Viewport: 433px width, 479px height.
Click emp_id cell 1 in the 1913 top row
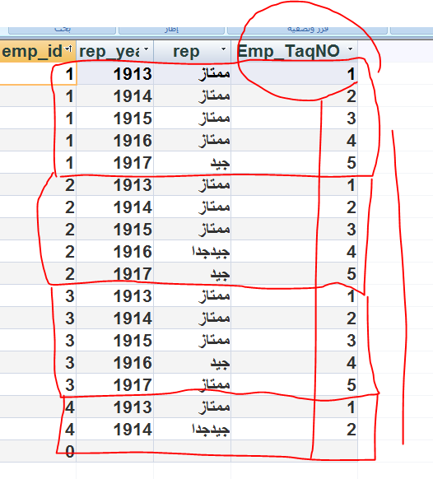pos(38,73)
